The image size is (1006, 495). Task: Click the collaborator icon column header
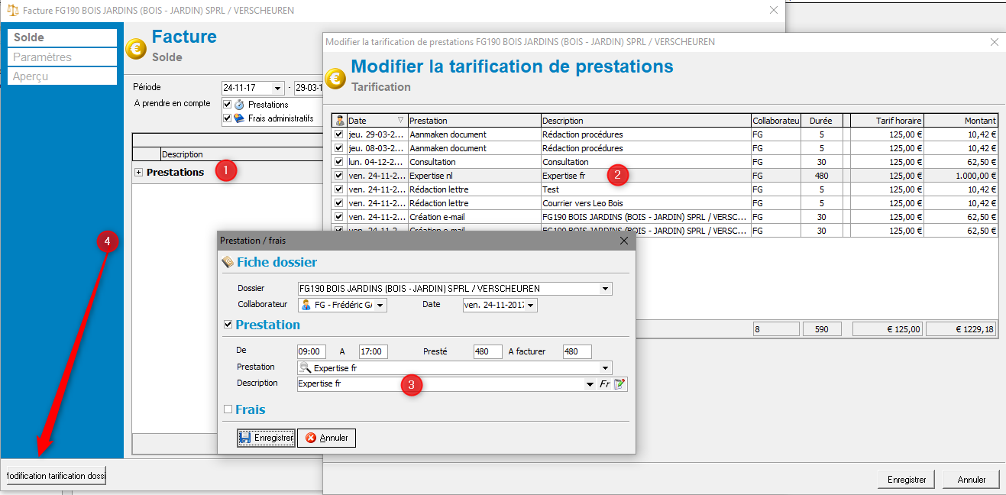(x=340, y=121)
